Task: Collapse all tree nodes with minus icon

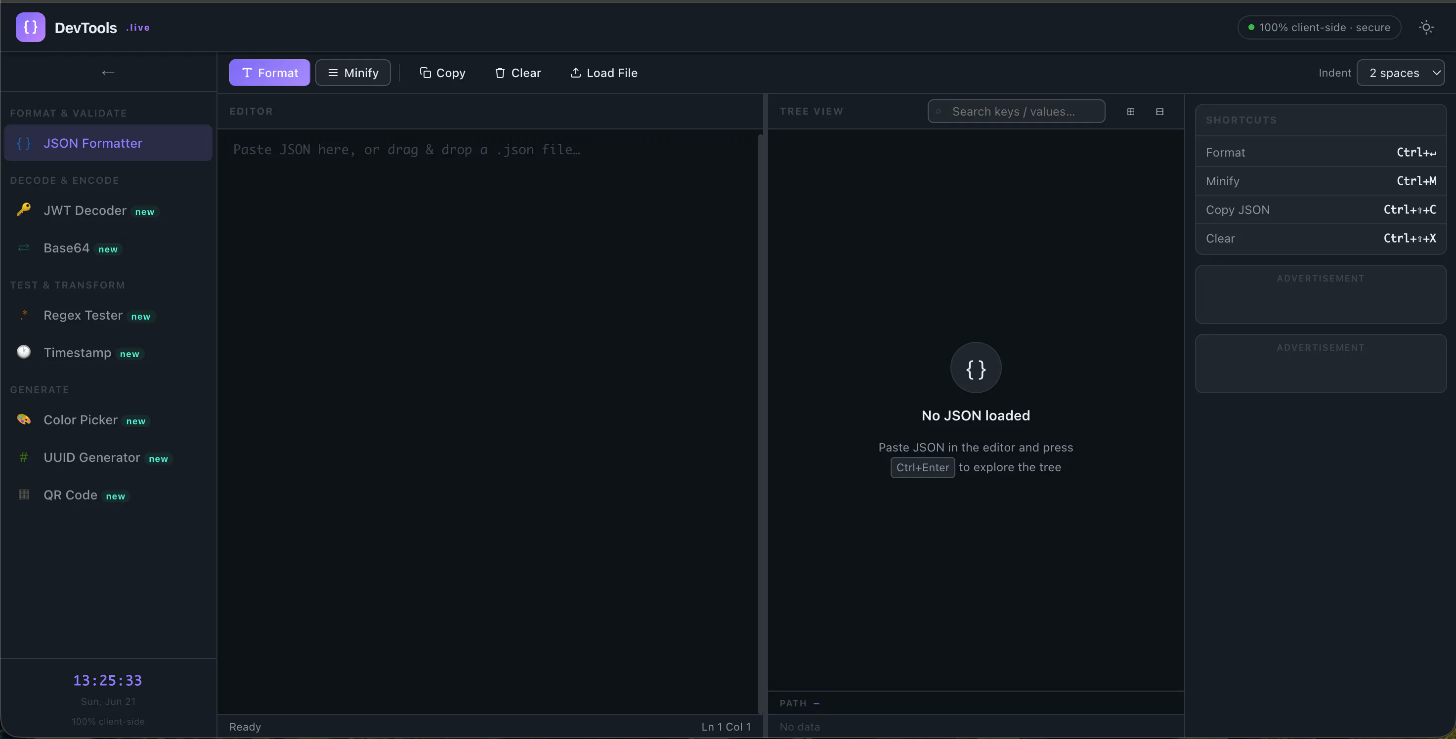Action: pyautogui.click(x=1160, y=112)
